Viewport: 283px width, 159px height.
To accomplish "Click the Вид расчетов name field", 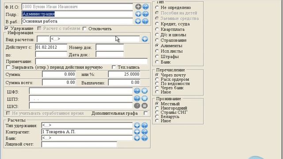I will click(x=95, y=39).
